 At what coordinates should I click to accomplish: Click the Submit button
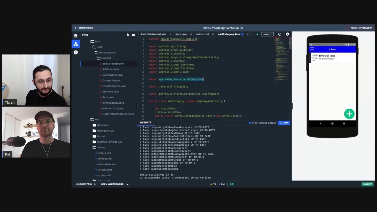tap(367, 184)
